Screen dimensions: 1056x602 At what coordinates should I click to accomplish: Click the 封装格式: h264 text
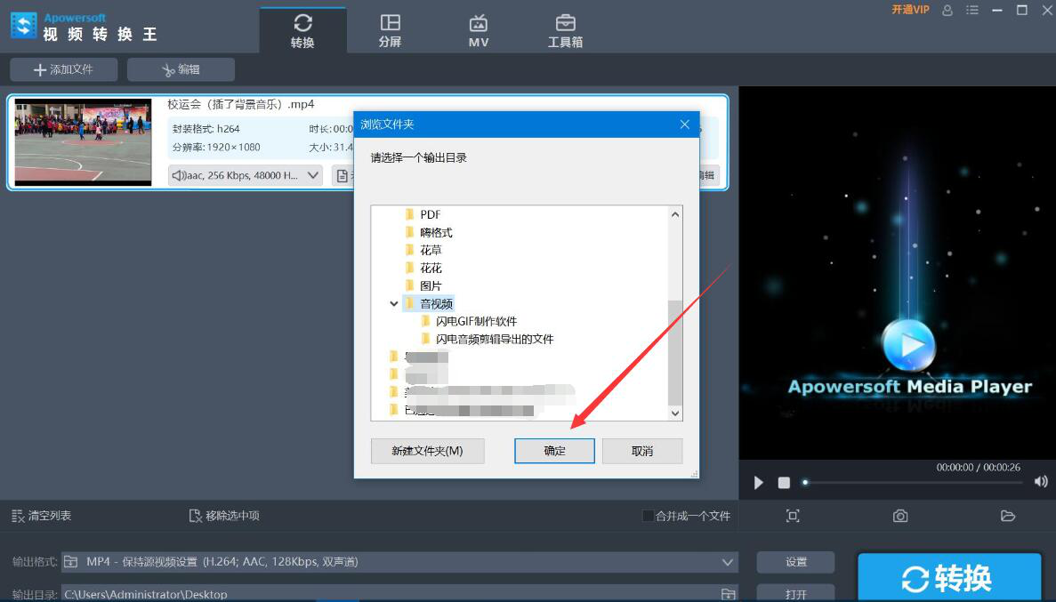click(x=206, y=129)
